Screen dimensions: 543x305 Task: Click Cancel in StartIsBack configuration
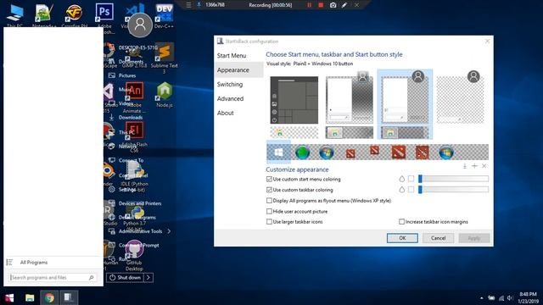(x=438, y=238)
